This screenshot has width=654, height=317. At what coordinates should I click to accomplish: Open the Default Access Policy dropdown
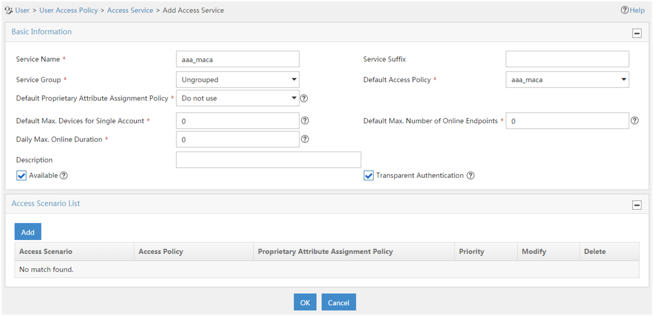[x=567, y=80]
